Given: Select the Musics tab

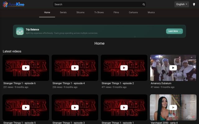Looking at the screenshot, I should (x=151, y=12).
